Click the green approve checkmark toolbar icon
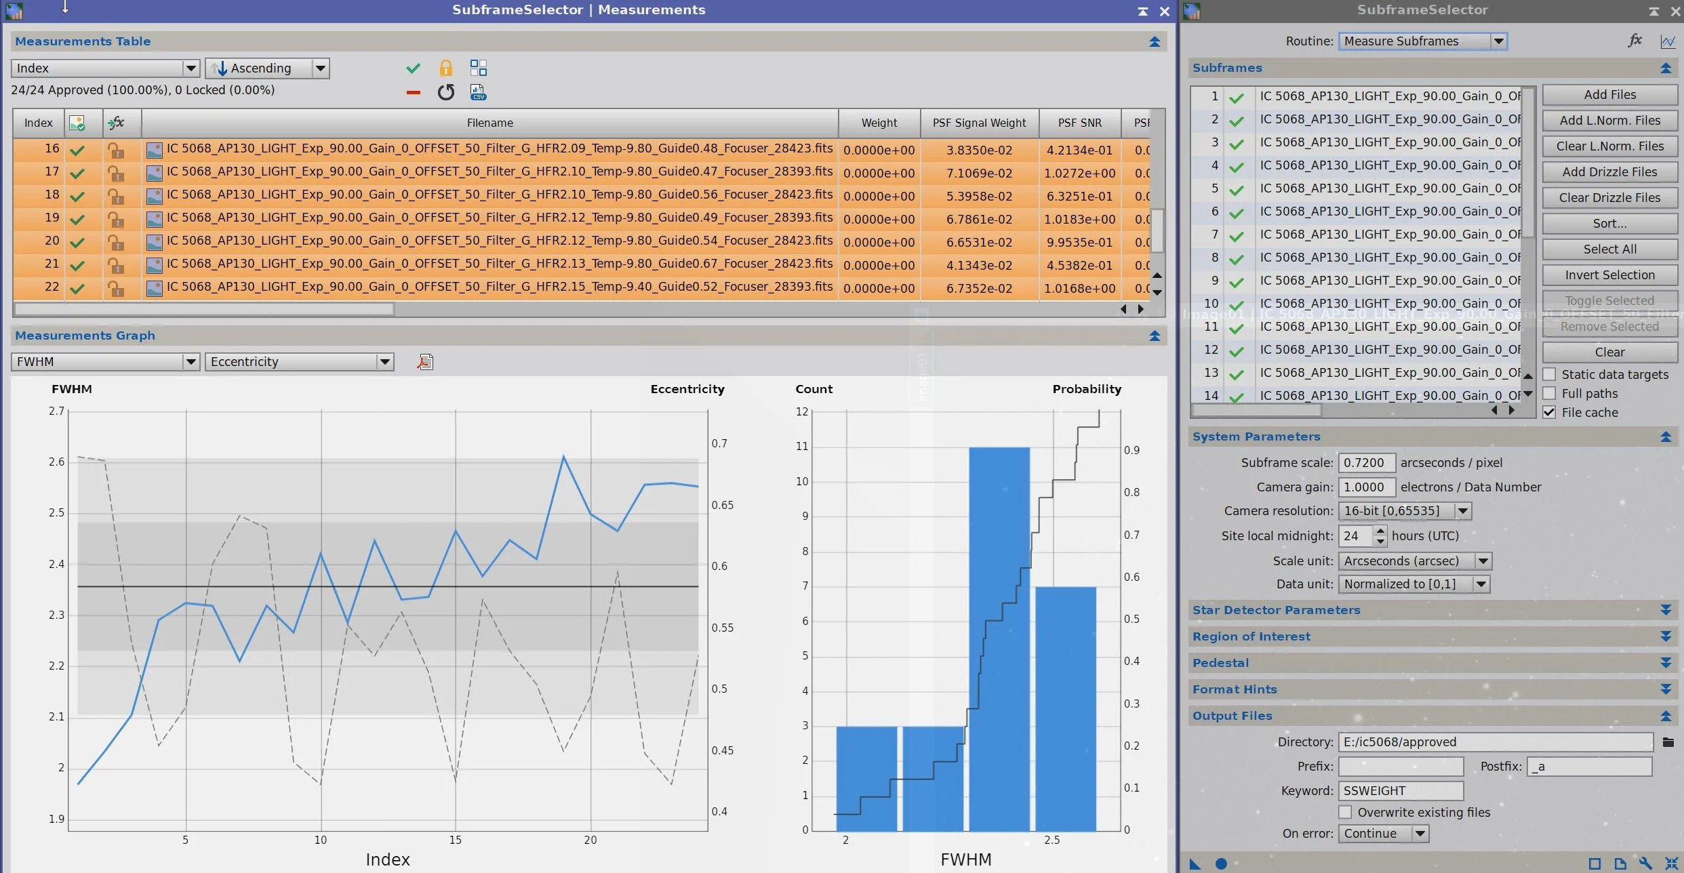Viewport: 1684px width, 873px height. click(413, 68)
